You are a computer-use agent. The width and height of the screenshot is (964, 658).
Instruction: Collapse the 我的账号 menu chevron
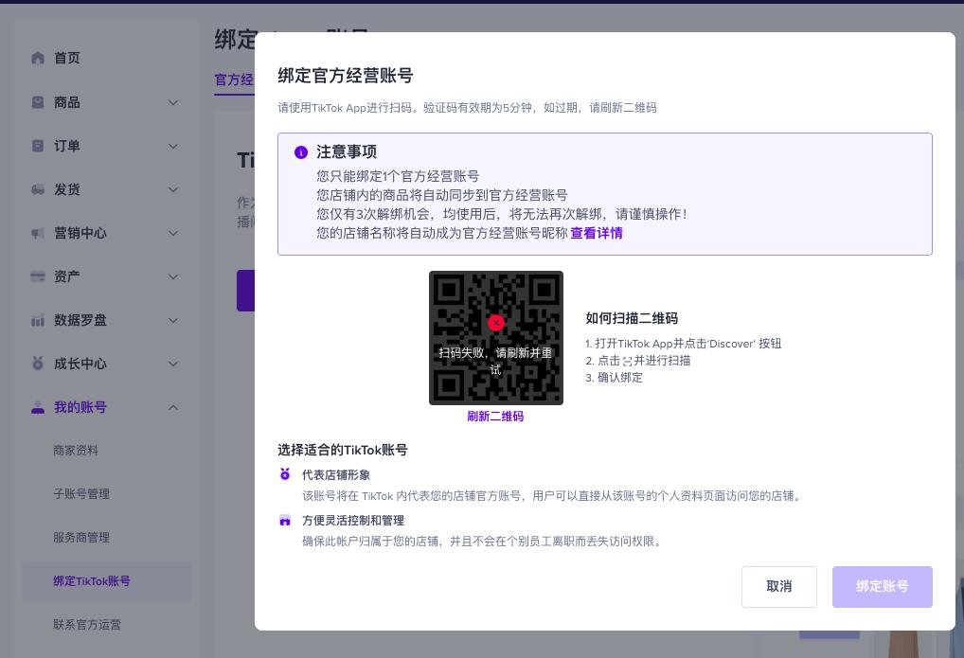[173, 407]
